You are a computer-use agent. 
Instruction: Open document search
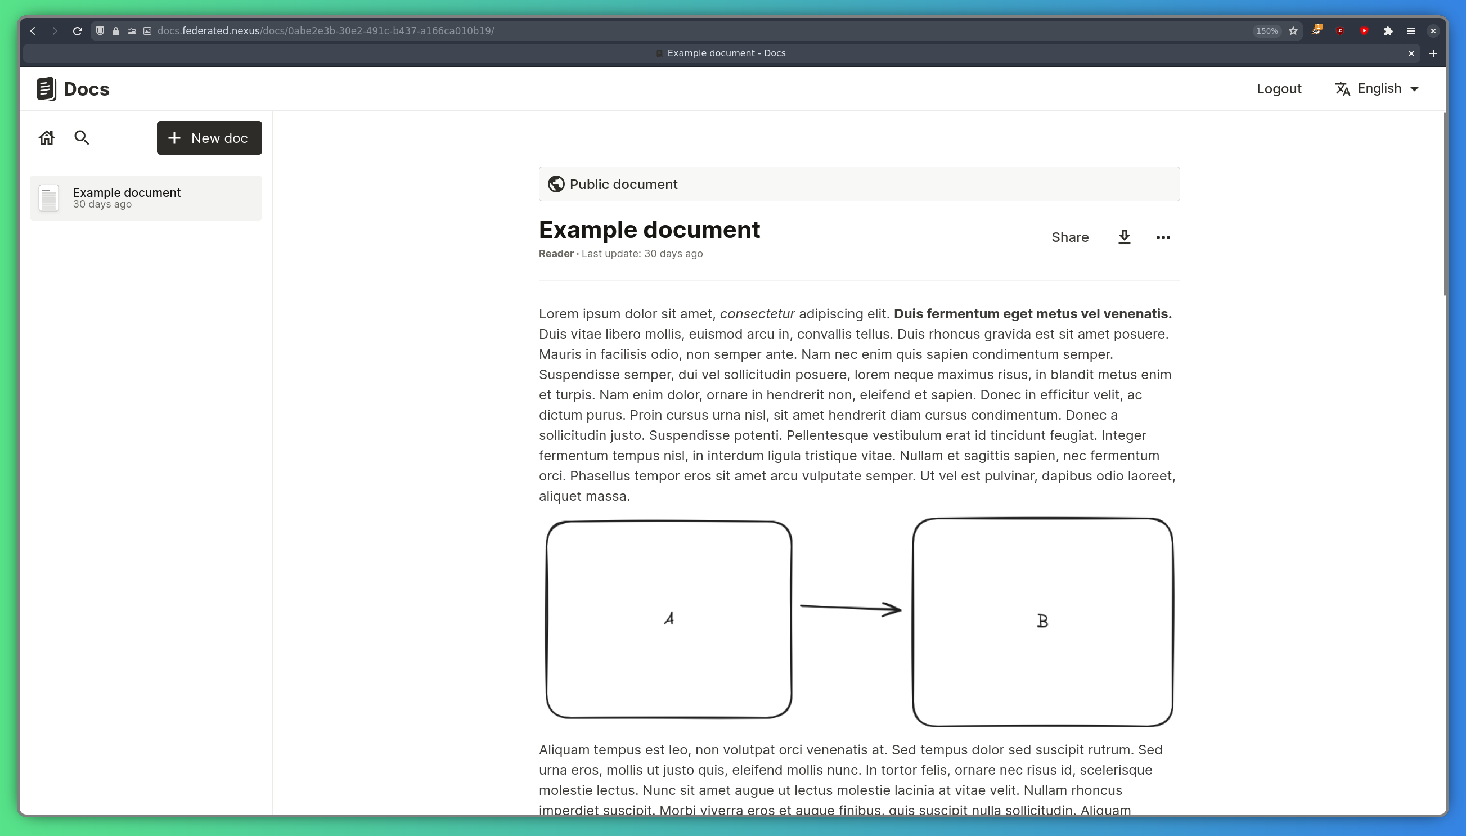click(x=82, y=137)
